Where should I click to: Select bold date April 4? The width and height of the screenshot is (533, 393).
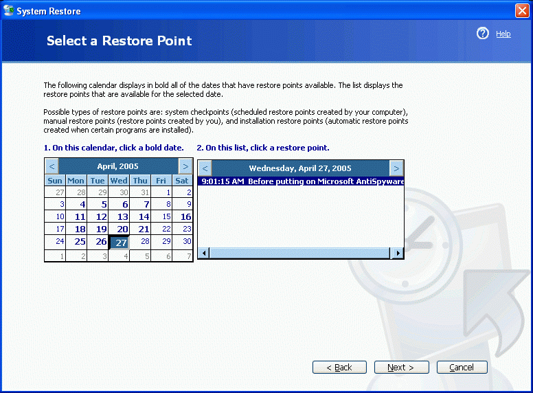click(x=76, y=204)
